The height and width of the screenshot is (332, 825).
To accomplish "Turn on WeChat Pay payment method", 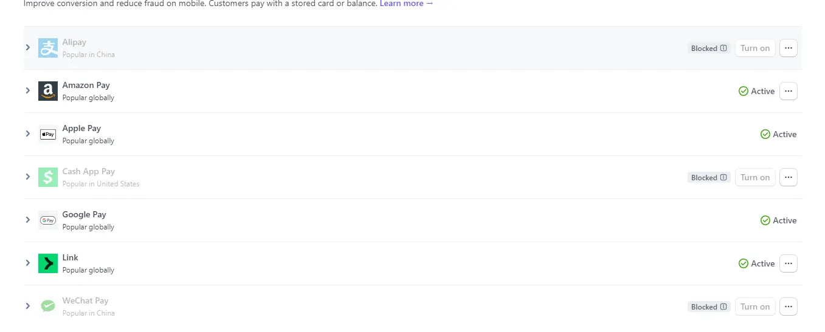I will [x=755, y=307].
